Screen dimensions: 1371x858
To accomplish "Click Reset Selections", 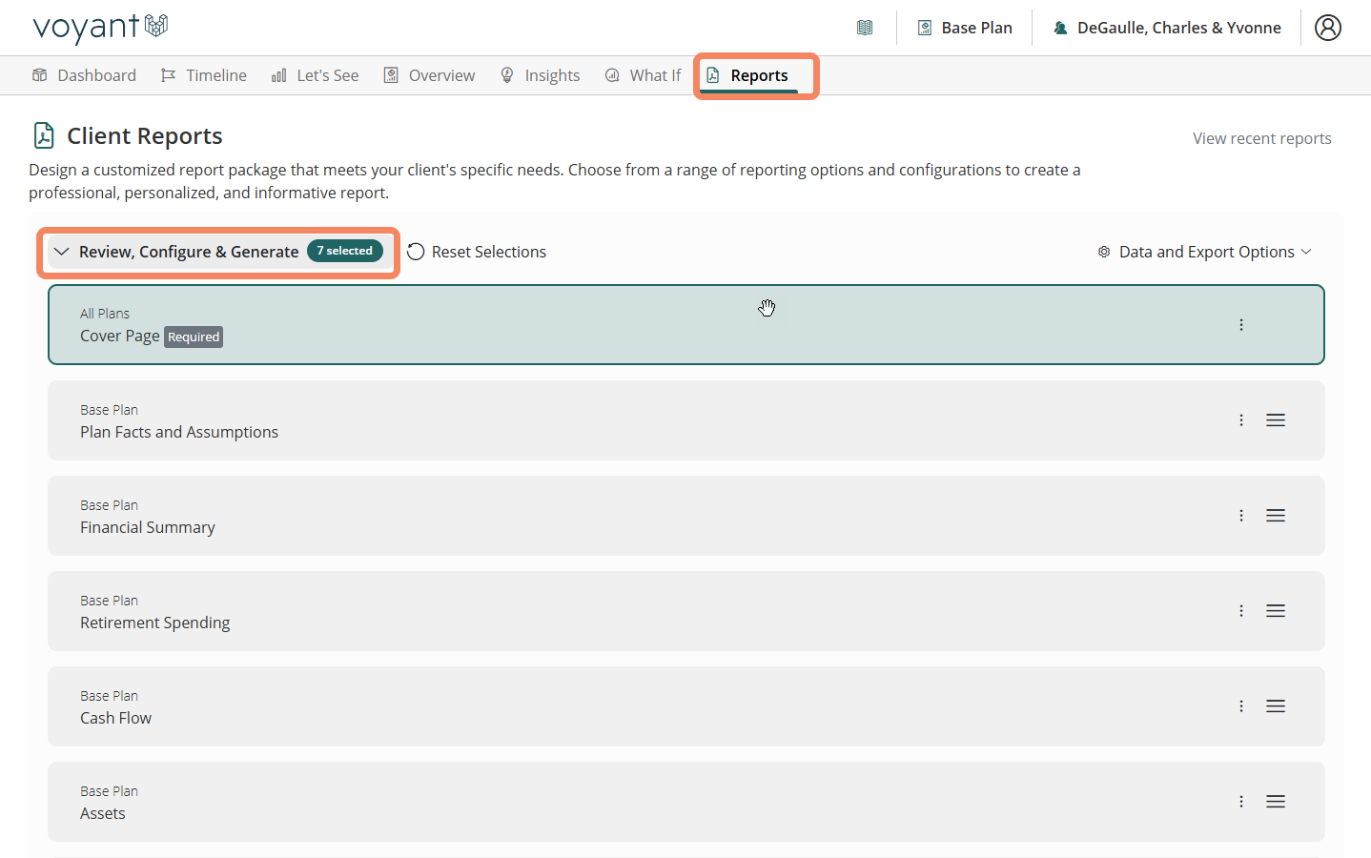I will (477, 252).
